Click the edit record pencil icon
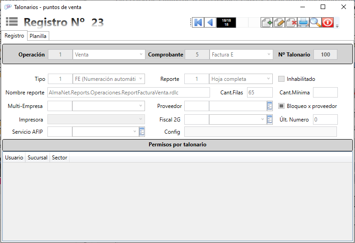The width and height of the screenshot is (355, 243). click(x=279, y=23)
